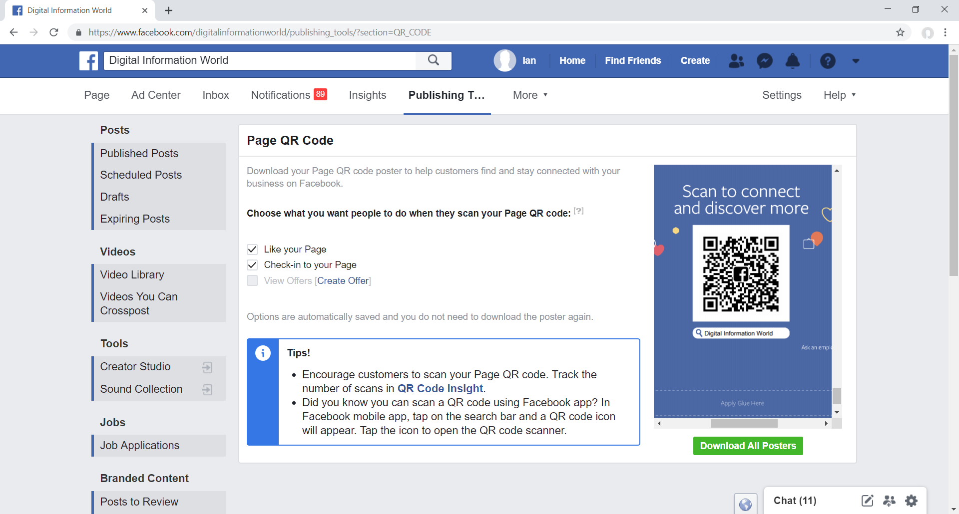This screenshot has width=959, height=514.
Task: Enable the View Offers option
Action: pyautogui.click(x=252, y=280)
